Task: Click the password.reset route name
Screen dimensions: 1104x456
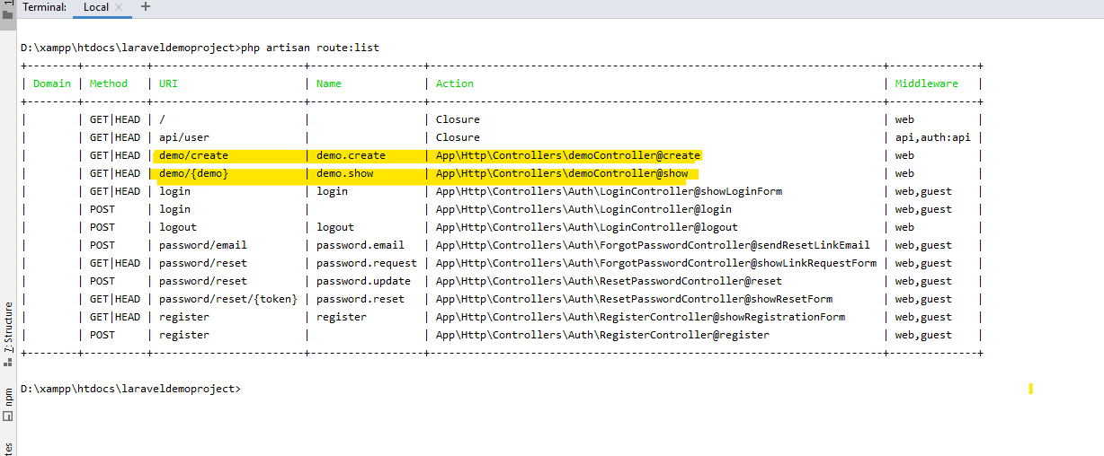Action: click(x=361, y=299)
